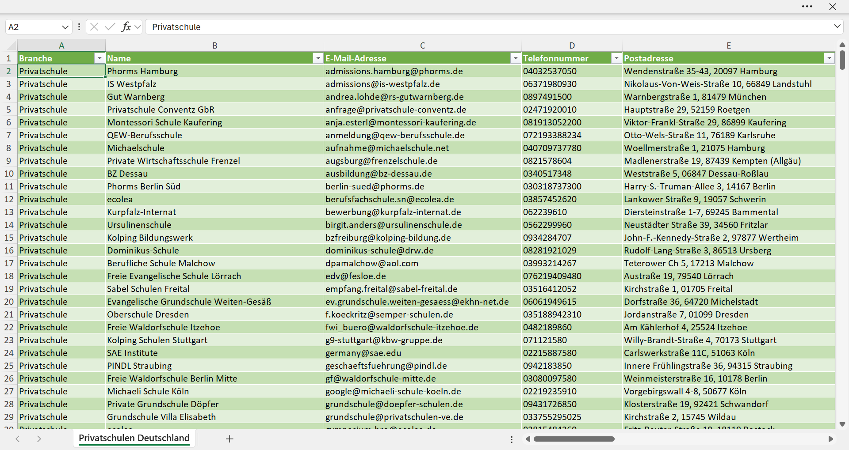Select row 12 header

click(x=9, y=199)
